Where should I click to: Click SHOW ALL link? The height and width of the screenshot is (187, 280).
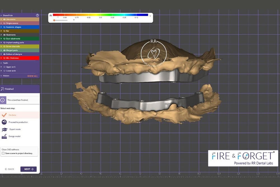click(x=32, y=76)
